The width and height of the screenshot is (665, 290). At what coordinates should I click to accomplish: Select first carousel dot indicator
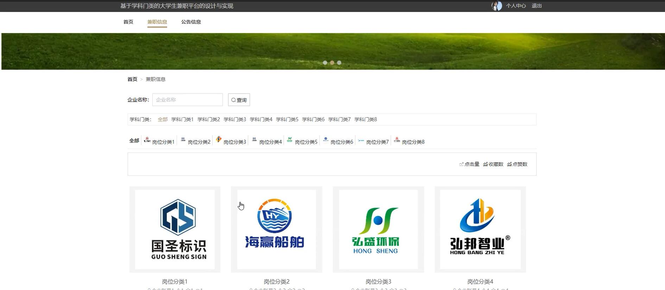[x=325, y=63]
